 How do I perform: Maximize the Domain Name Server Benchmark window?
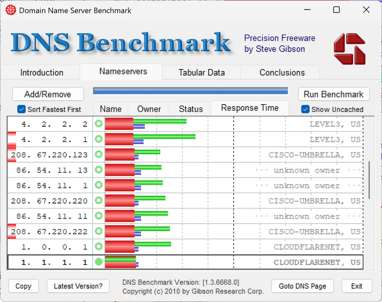[337, 10]
